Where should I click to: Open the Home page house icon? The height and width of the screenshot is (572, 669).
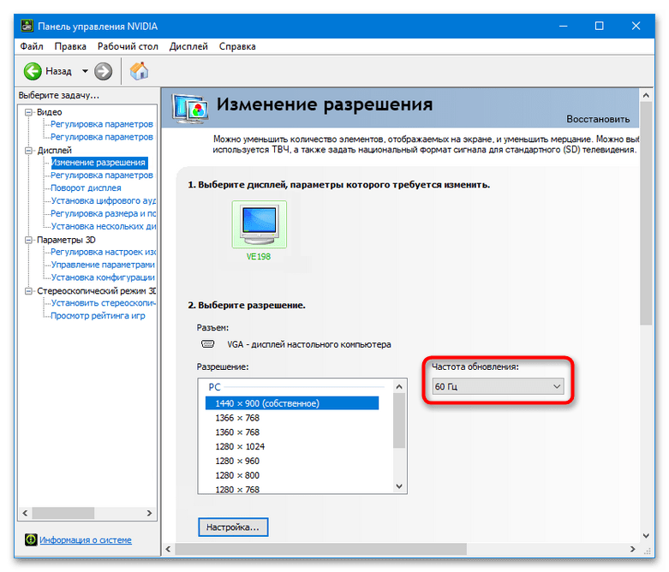coord(139,71)
